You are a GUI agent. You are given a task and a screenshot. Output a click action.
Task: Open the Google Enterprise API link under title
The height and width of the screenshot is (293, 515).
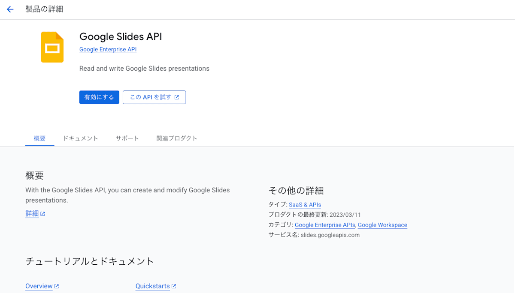(x=108, y=49)
